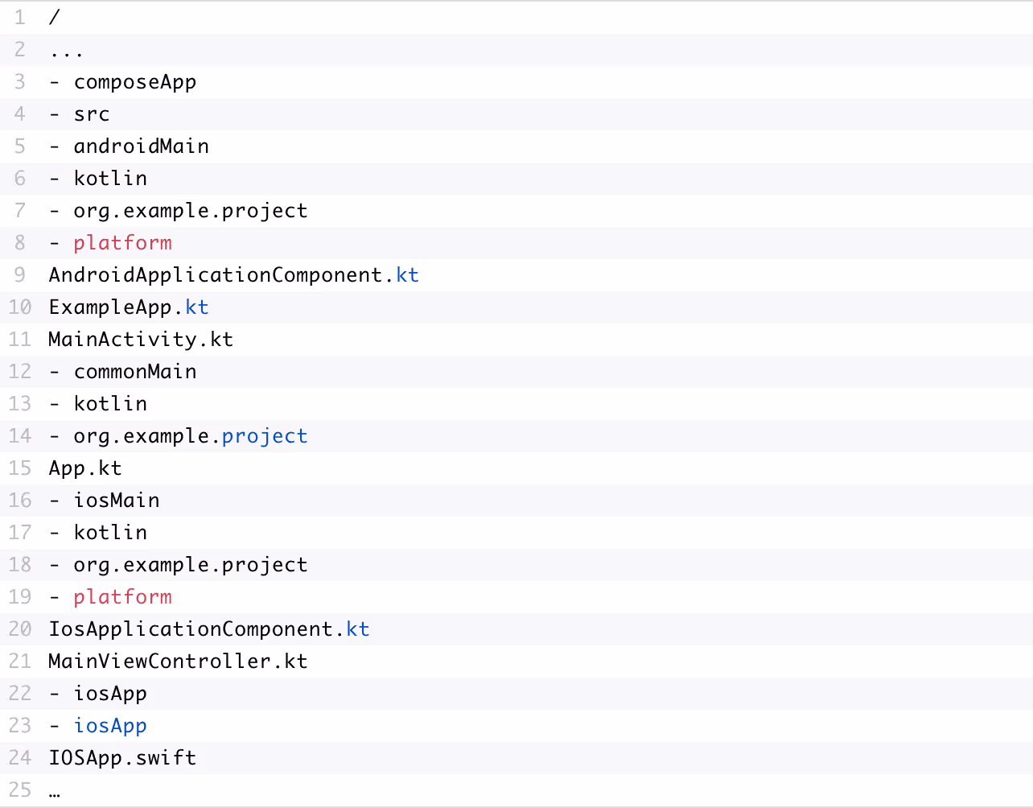Select 'commonMain' on line 12
Image resolution: width=1033 pixels, height=808 pixels.
click(x=135, y=371)
